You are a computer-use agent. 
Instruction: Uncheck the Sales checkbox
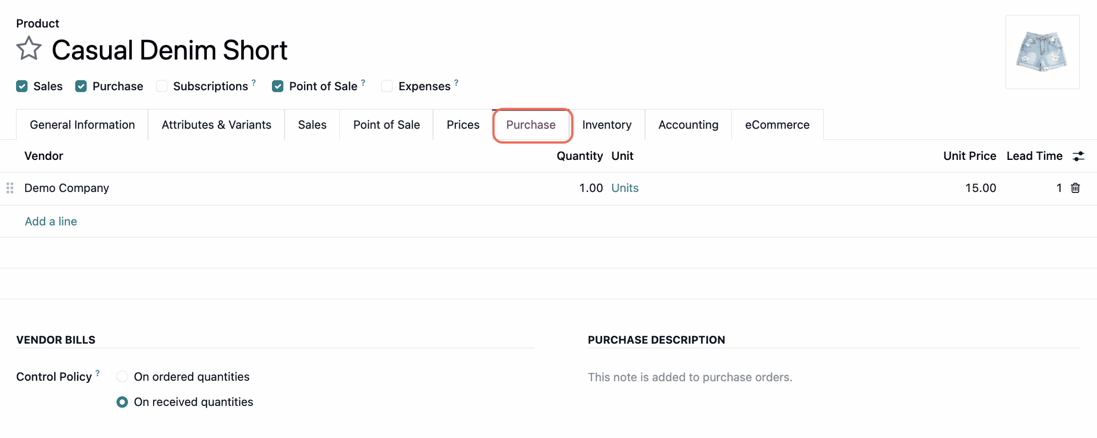(x=22, y=86)
